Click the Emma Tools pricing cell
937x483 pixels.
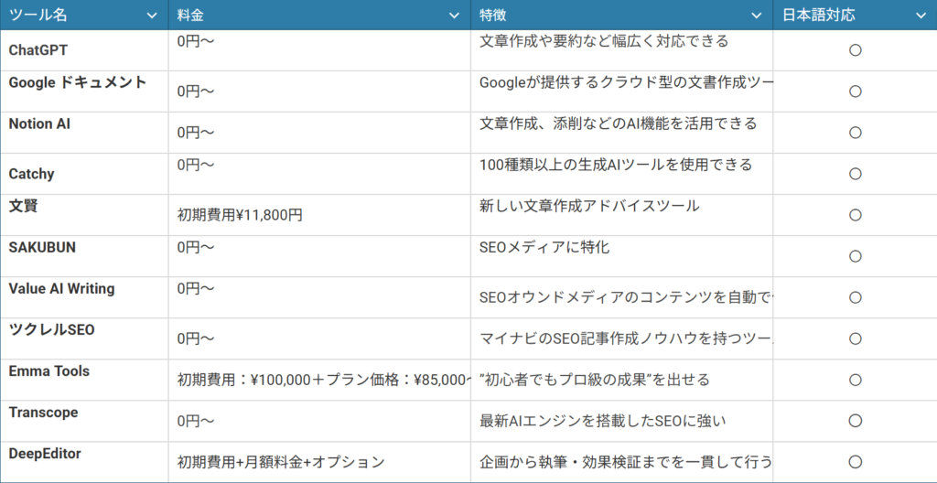(x=320, y=380)
